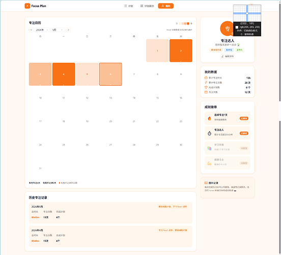The width and height of the screenshot is (281, 255).
Task: Select calendar day 29
Action: point(157,145)
